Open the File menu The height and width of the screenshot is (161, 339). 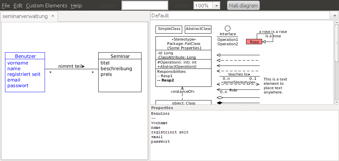point(6,6)
